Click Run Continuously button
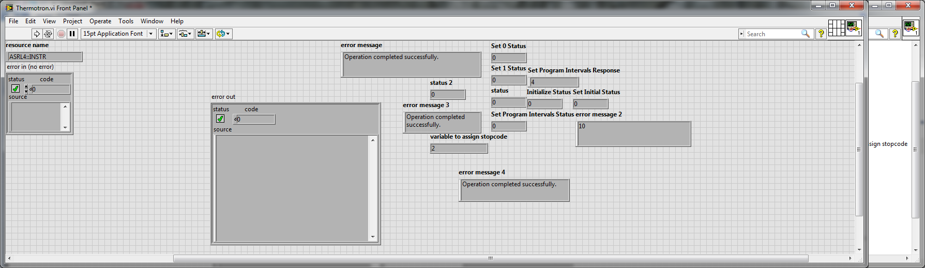Screen dimensions: 925x268 (48, 34)
